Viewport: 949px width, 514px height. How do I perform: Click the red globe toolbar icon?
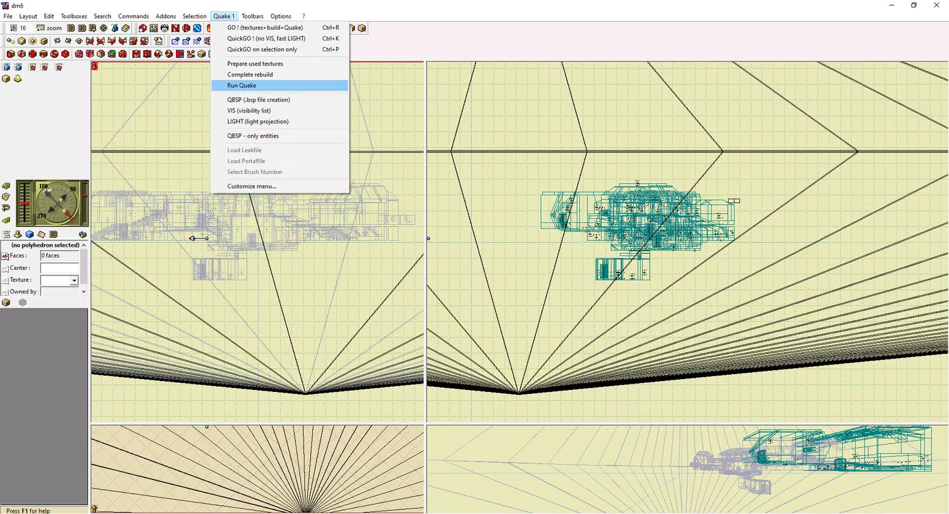click(143, 28)
